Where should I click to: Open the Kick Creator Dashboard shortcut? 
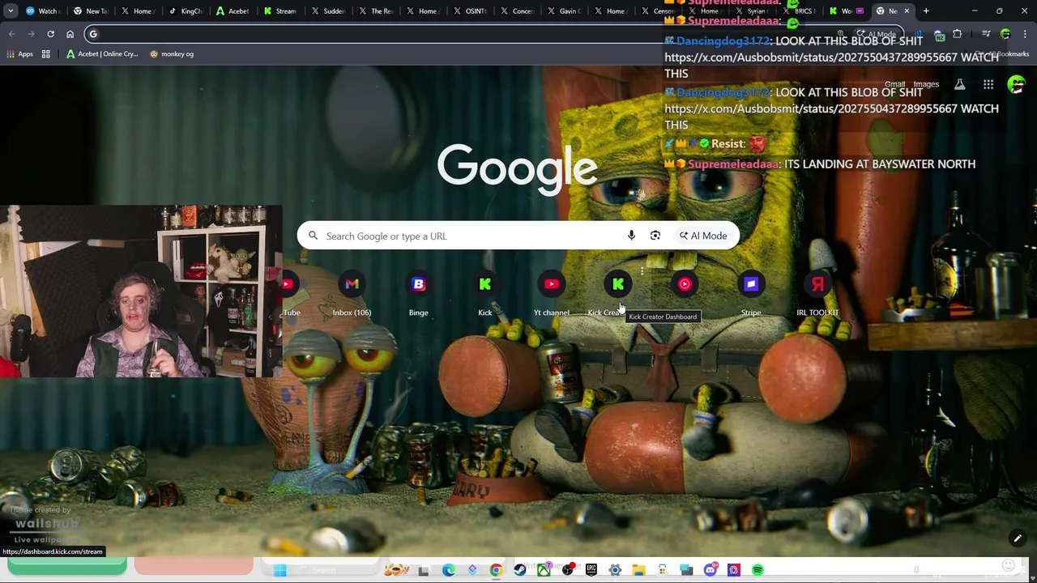coord(617,294)
